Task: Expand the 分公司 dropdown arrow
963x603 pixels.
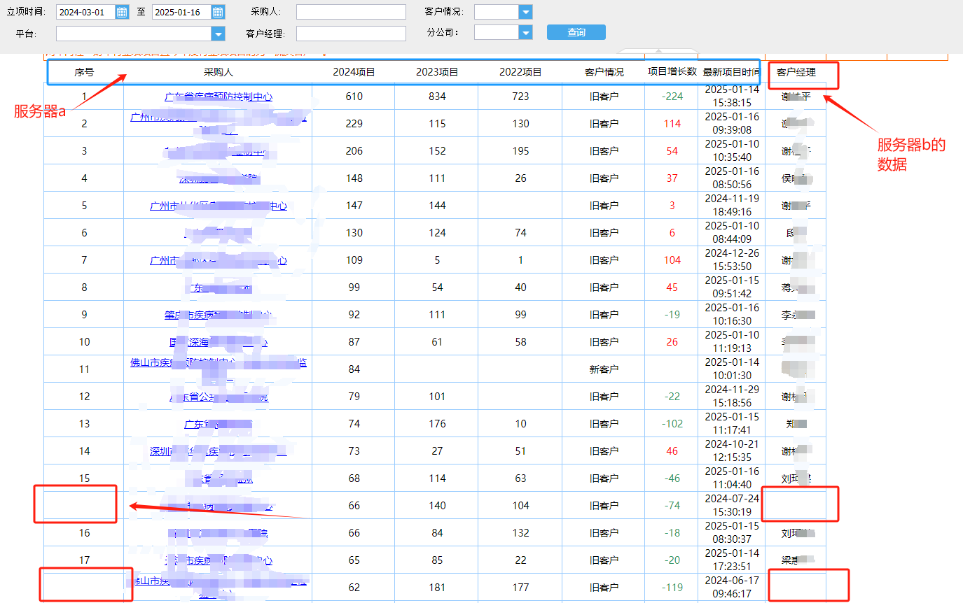Action: click(526, 32)
